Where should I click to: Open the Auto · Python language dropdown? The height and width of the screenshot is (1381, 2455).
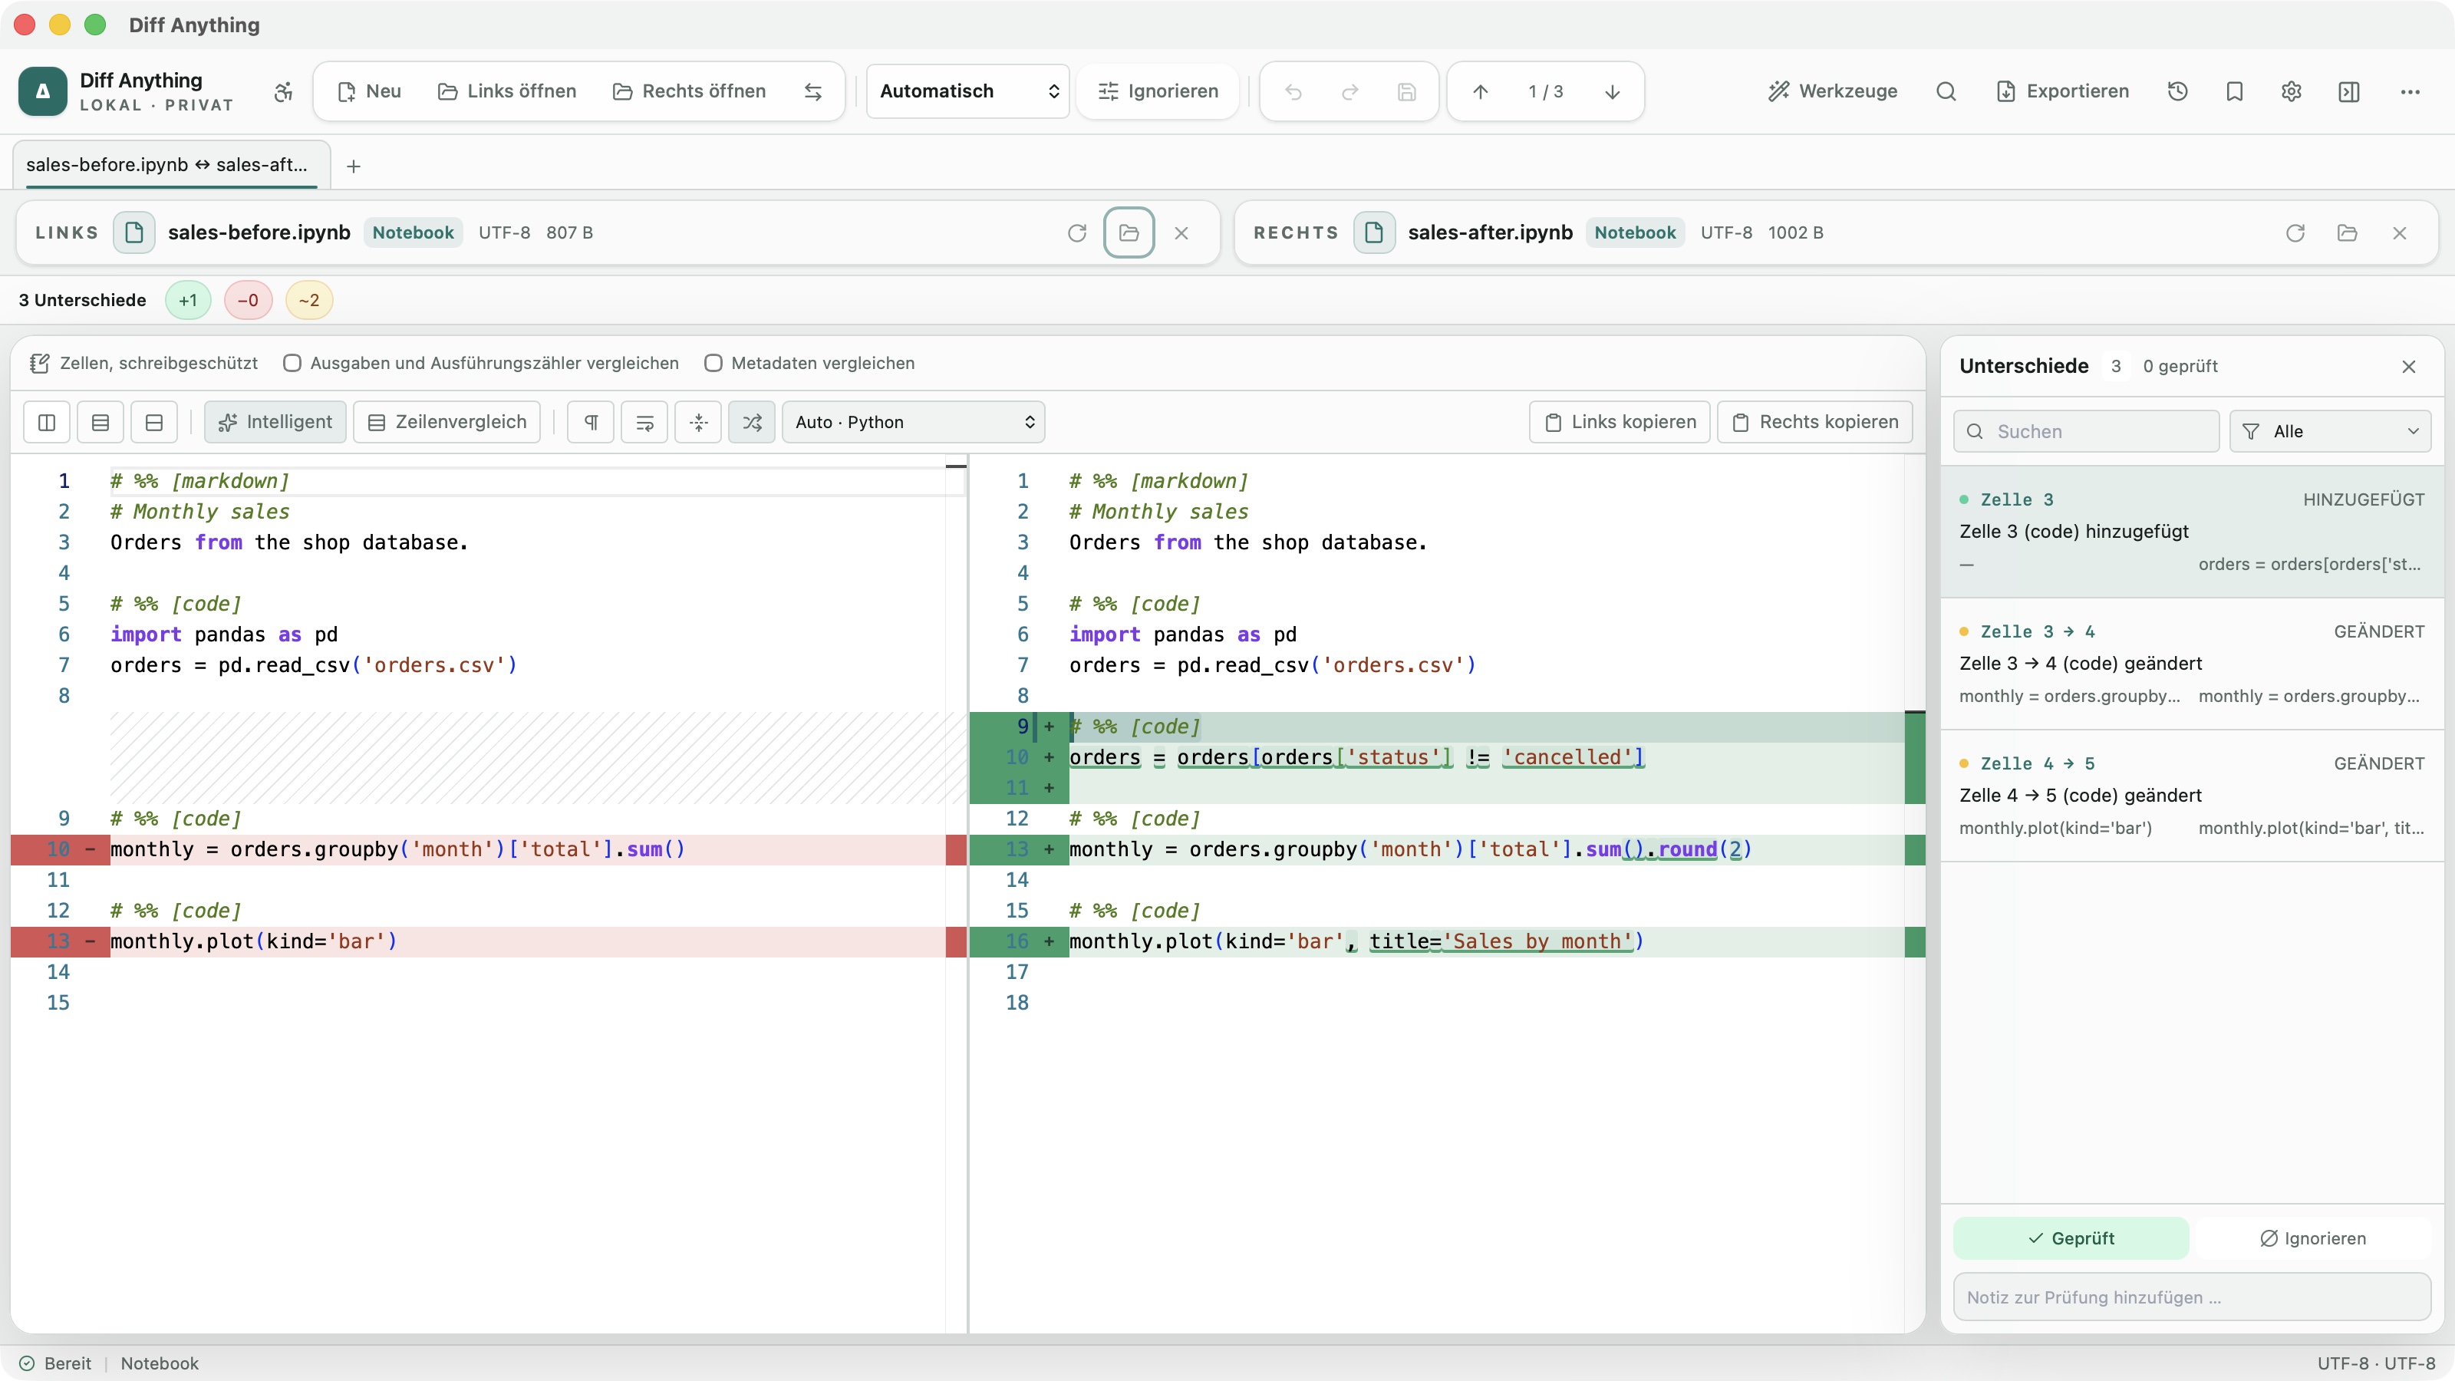click(x=914, y=422)
